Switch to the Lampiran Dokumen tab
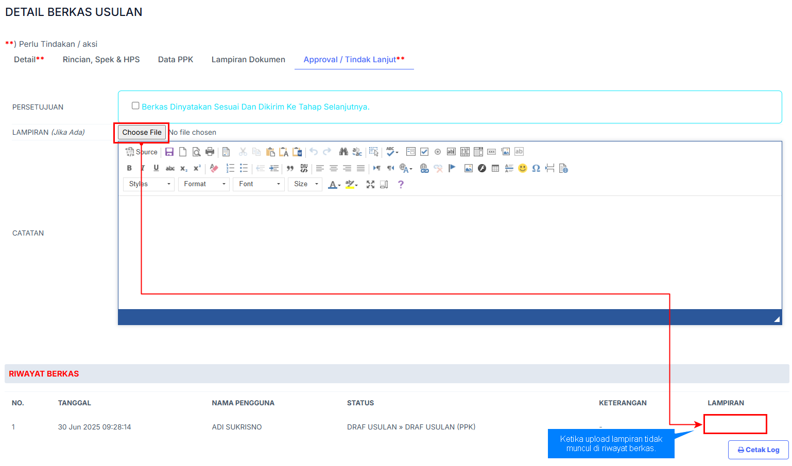 click(248, 60)
